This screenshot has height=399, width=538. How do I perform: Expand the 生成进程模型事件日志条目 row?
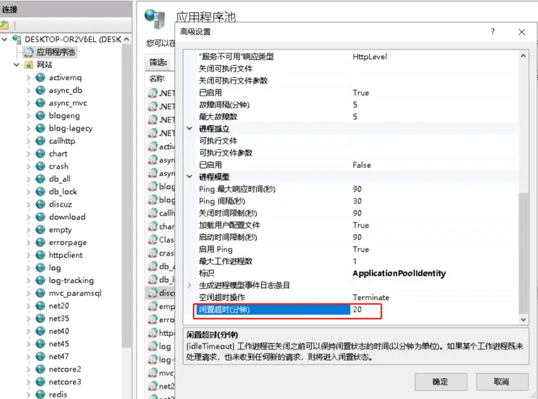click(x=190, y=285)
